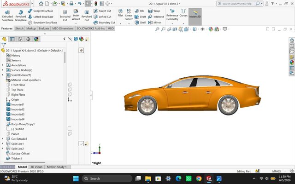Open the Options gear dropdown arrow
The image size is (295, 184).
click(112, 4)
